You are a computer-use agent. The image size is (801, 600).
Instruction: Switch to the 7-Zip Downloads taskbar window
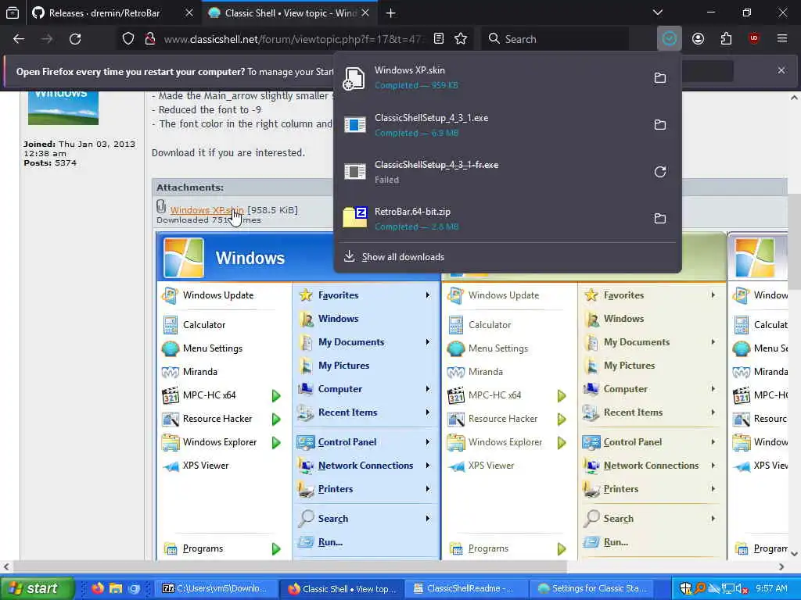pos(215,588)
